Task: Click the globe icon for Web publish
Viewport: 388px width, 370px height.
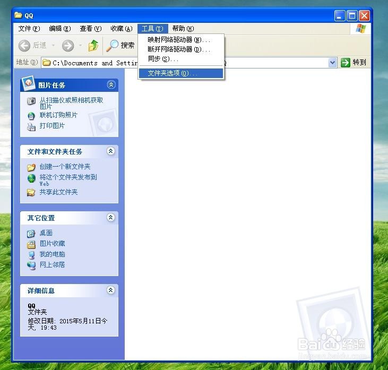Action: (x=31, y=178)
